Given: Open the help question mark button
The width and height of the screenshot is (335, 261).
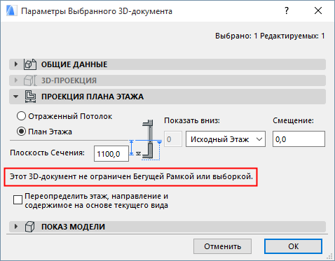Looking at the screenshot, I should click(287, 10).
